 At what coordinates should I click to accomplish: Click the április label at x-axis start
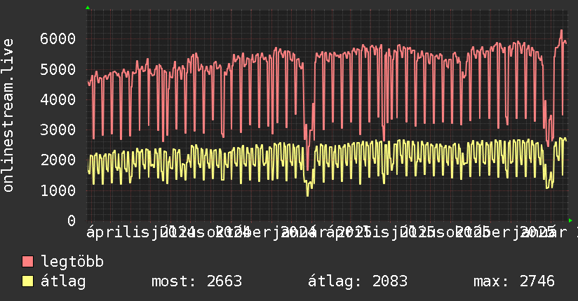click(x=112, y=232)
